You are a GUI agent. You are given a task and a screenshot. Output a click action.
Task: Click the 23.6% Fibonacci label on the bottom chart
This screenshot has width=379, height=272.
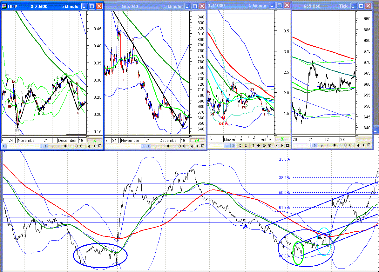point(284,159)
